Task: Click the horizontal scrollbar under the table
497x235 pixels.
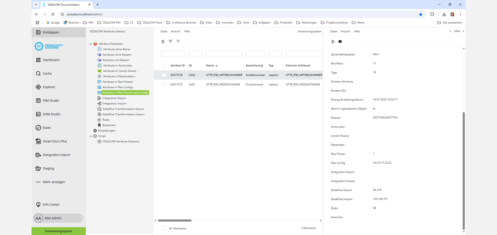Action: pyautogui.click(x=175, y=221)
